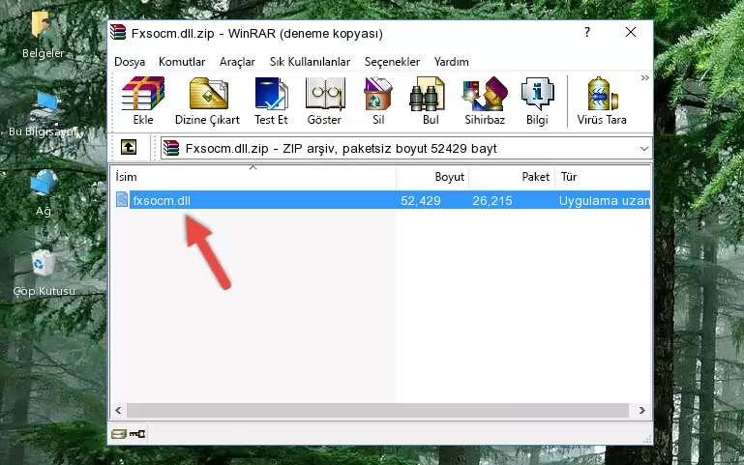Close the WinRAR window
This screenshot has height=465, width=744.
coord(631,32)
